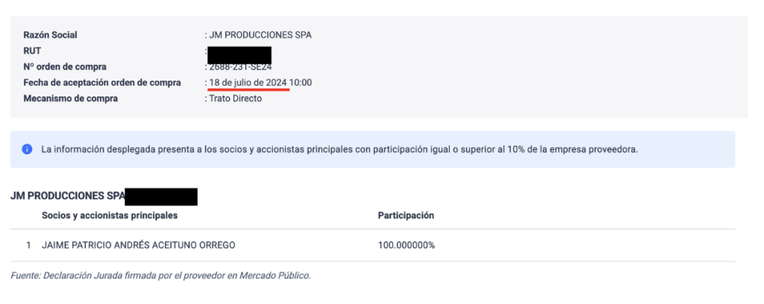Click Fecha de aceptación orden de compra label
The width and height of the screenshot is (764, 304).
(102, 83)
